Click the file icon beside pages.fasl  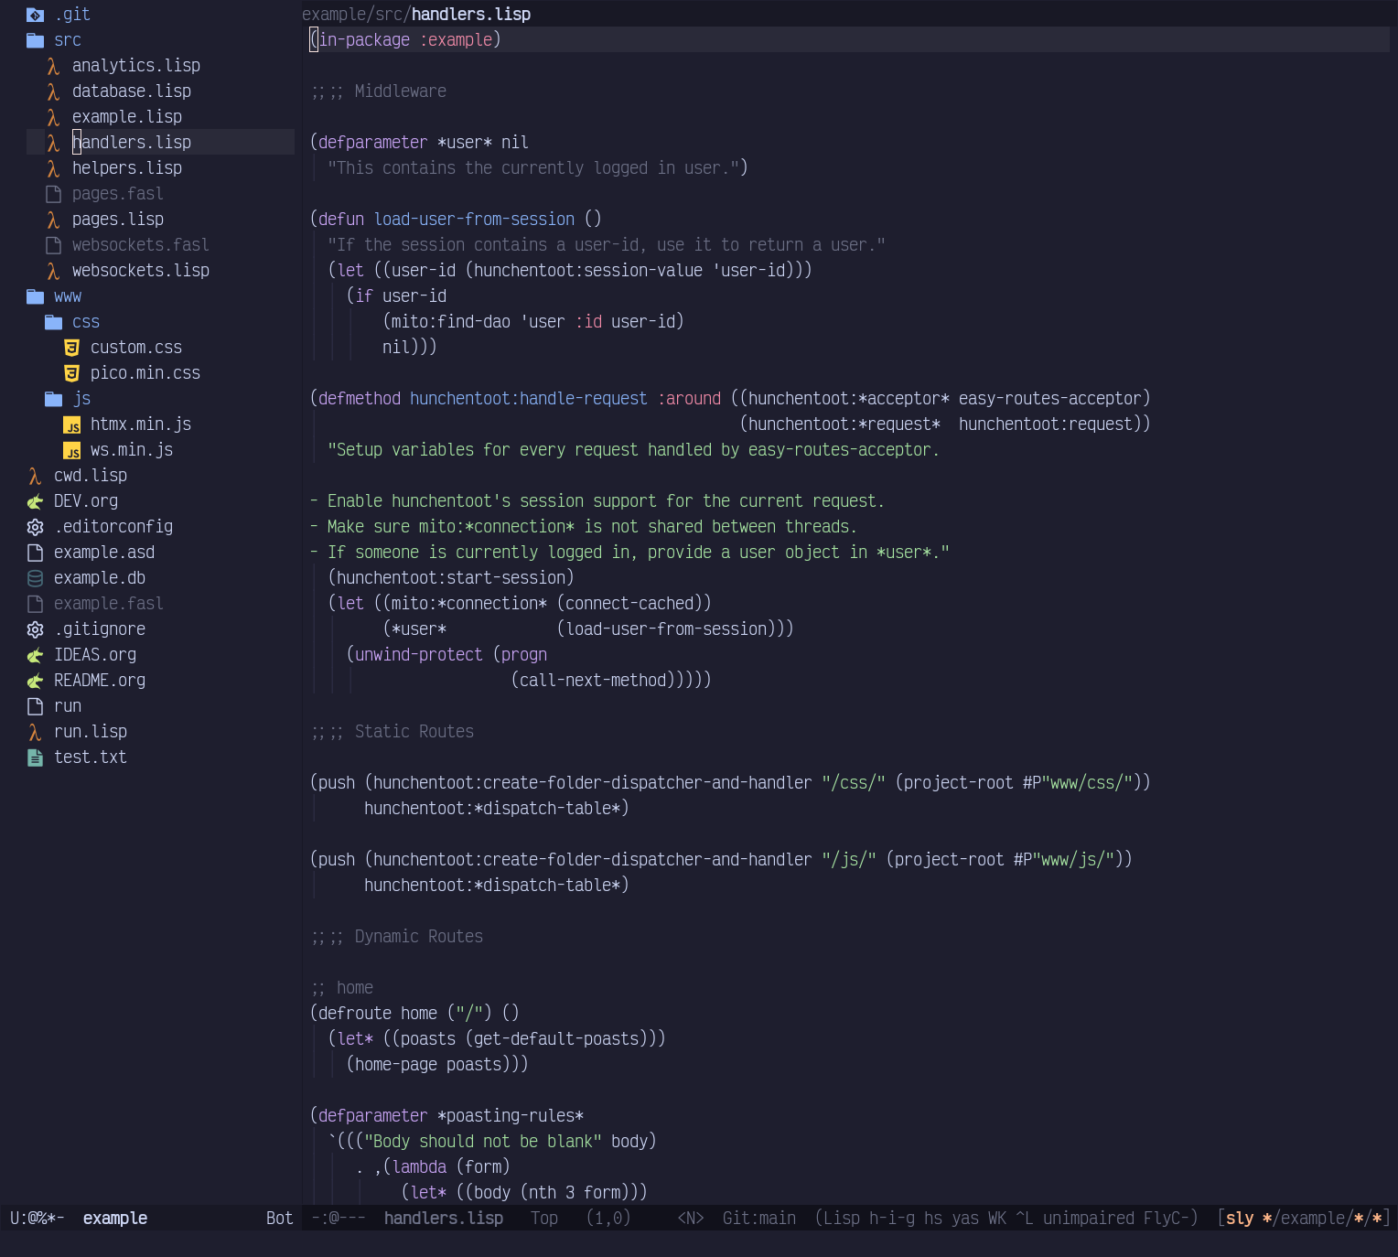53,194
